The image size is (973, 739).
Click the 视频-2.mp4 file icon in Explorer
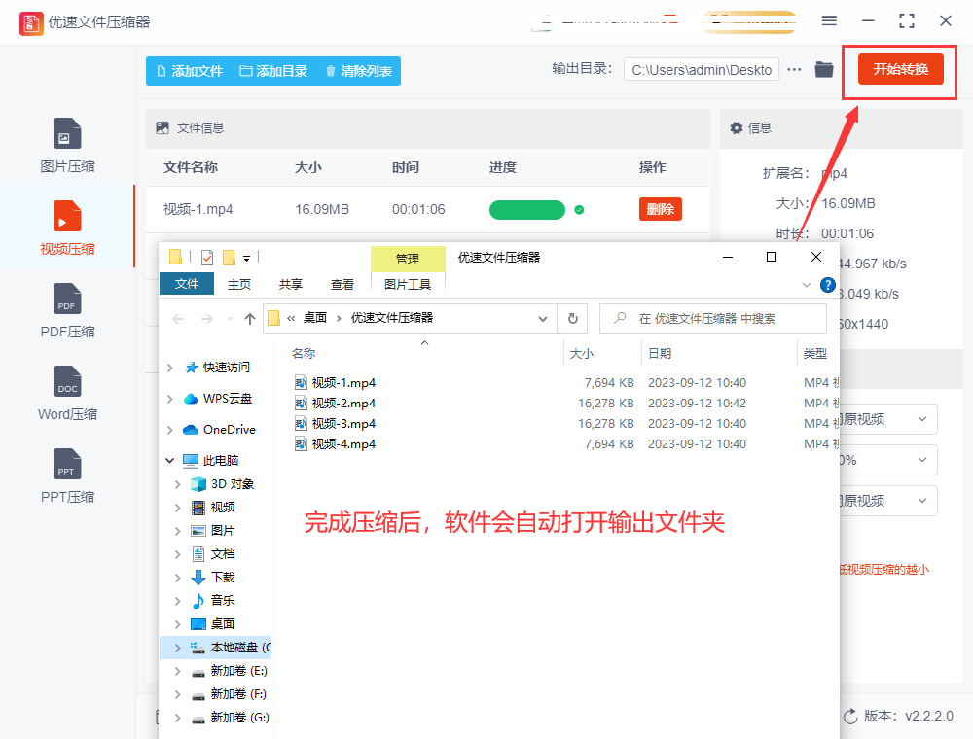tap(301, 403)
